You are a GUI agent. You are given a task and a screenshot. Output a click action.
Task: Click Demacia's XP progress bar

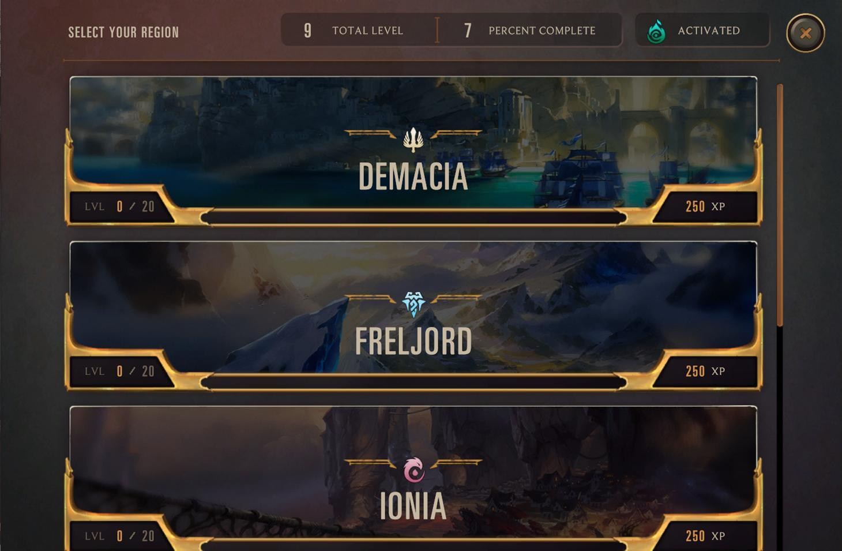(414, 217)
